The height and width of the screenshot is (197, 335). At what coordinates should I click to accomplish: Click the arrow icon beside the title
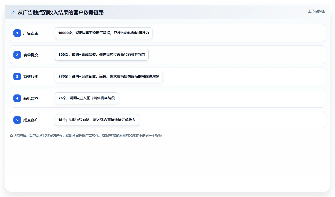pyautogui.click(x=13, y=13)
